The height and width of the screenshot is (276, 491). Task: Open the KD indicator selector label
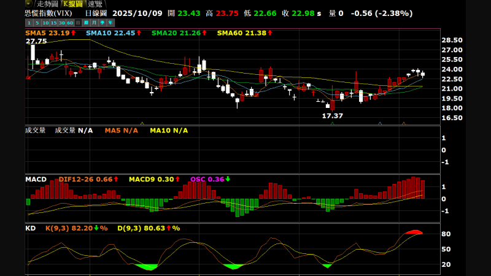pos(30,228)
